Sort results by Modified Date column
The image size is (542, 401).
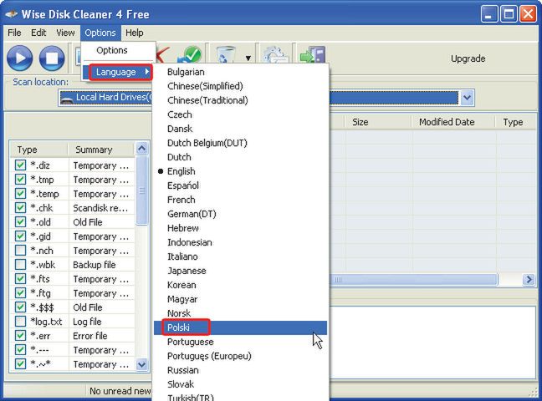[453, 122]
